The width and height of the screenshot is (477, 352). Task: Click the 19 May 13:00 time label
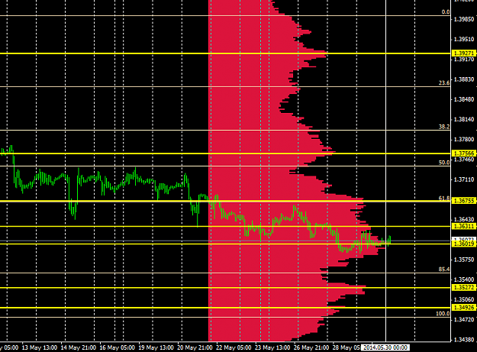(x=156, y=347)
